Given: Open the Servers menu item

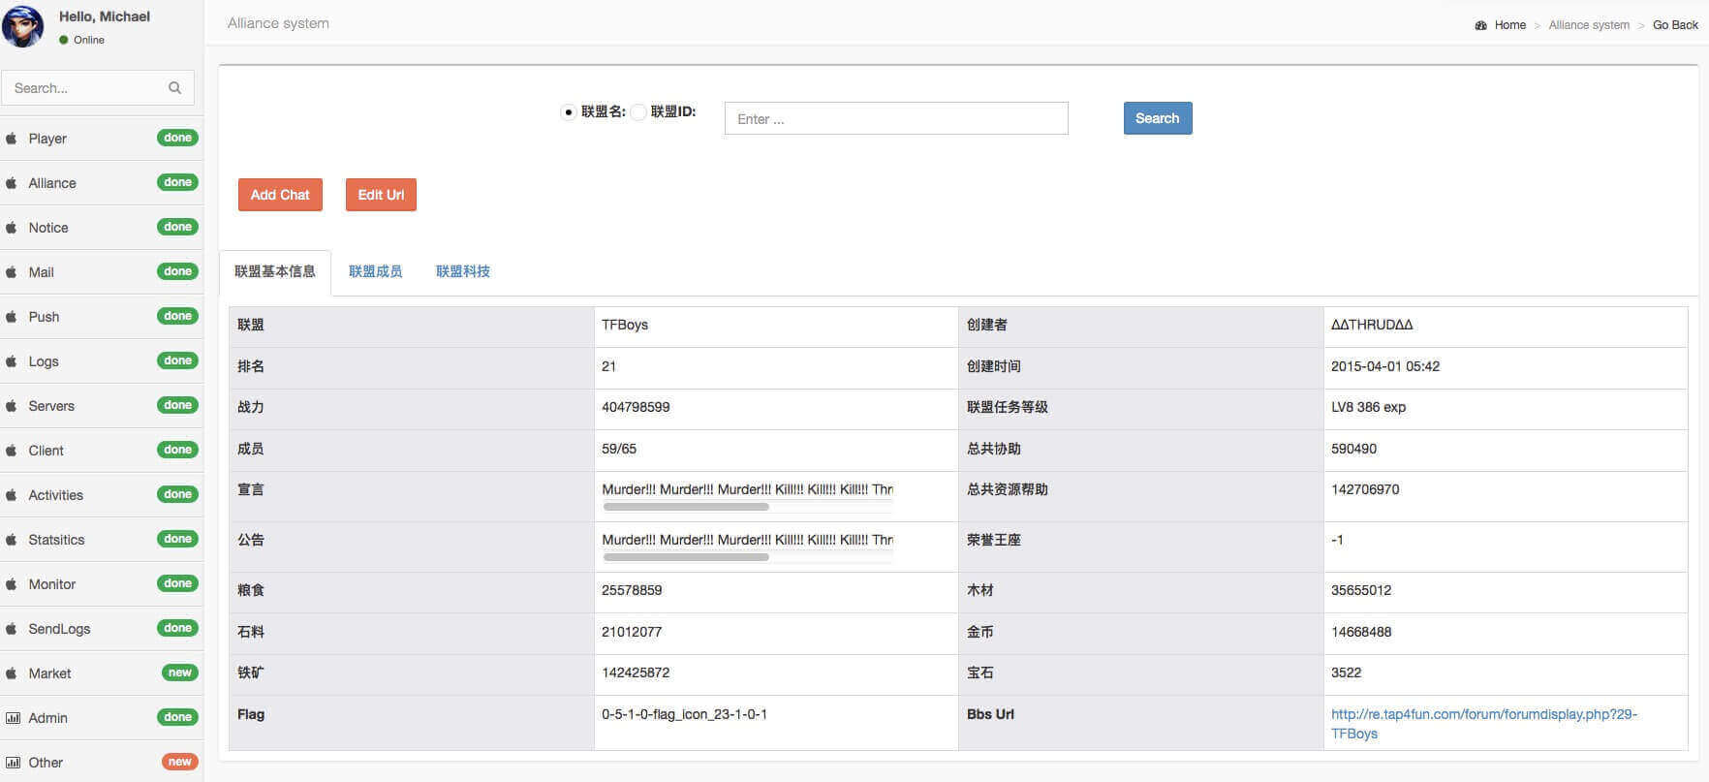Looking at the screenshot, I should pyautogui.click(x=51, y=406).
